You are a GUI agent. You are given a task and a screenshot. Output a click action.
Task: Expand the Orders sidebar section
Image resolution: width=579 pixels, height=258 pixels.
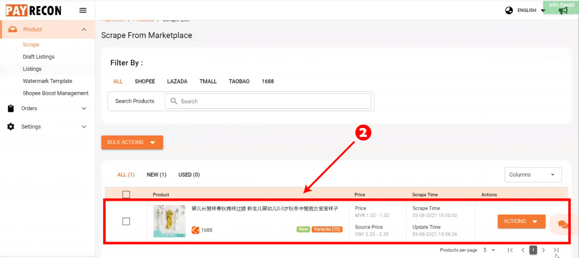tap(84, 108)
